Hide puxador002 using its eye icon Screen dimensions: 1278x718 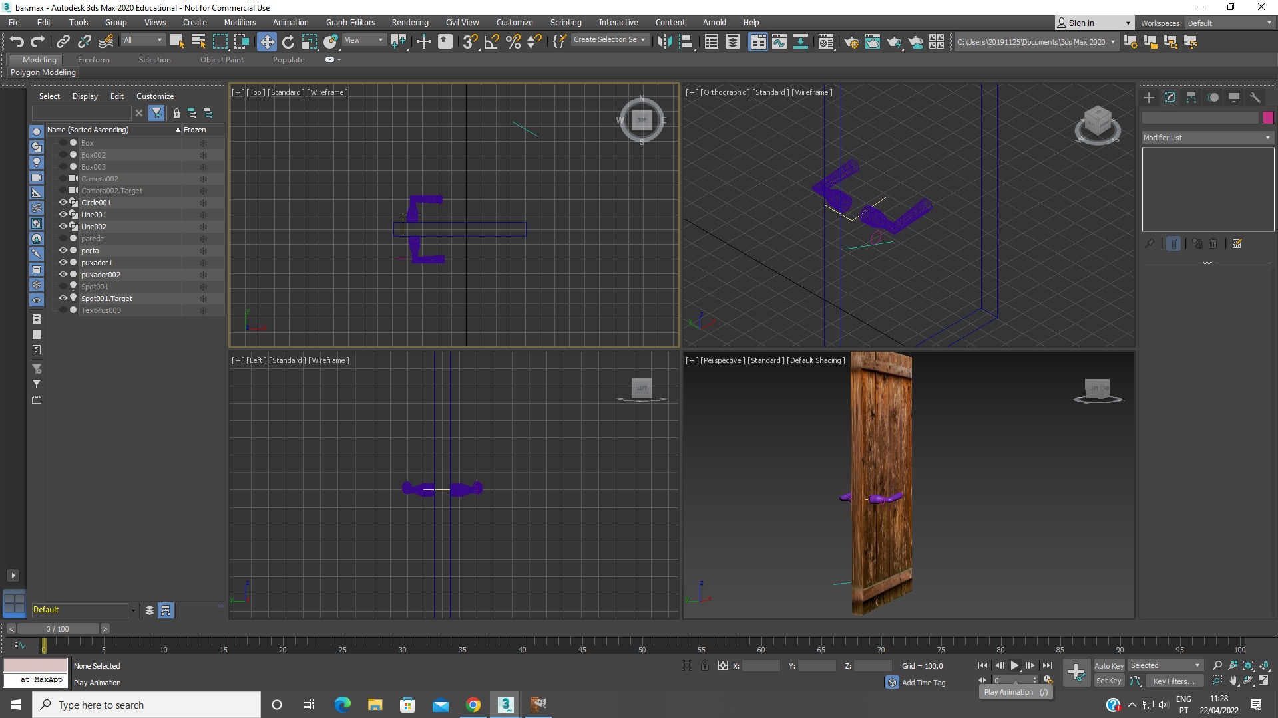pos(63,275)
